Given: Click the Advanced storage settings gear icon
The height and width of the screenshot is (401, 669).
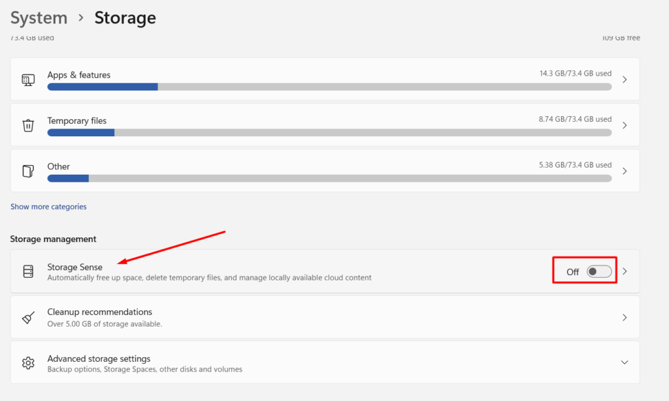Looking at the screenshot, I should point(27,362).
